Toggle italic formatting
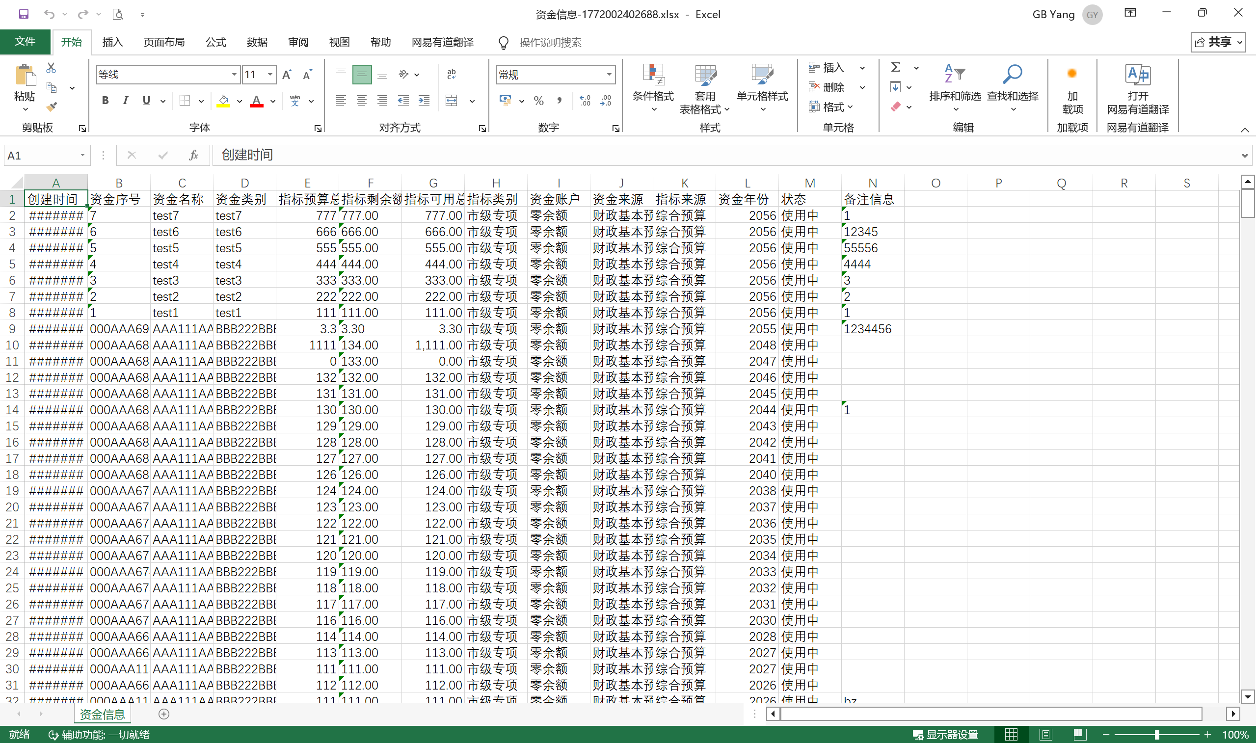The height and width of the screenshot is (743, 1256). click(126, 101)
